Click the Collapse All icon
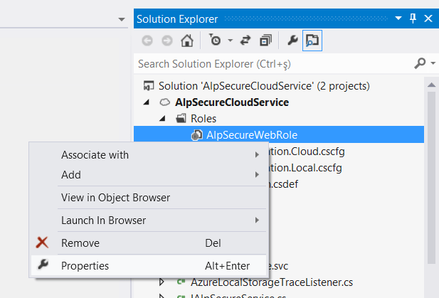Viewport: 439px width, 298px height. click(265, 41)
